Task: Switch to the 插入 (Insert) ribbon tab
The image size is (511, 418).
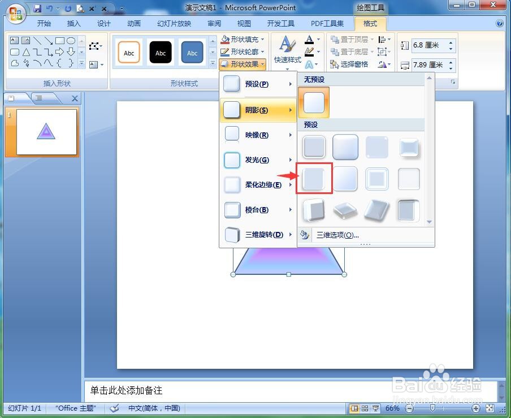Action: pos(73,24)
